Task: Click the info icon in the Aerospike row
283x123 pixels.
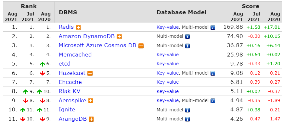Action: tap(213, 101)
